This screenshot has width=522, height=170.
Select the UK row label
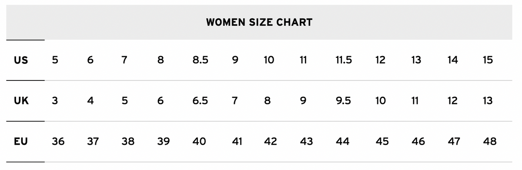pos(21,101)
